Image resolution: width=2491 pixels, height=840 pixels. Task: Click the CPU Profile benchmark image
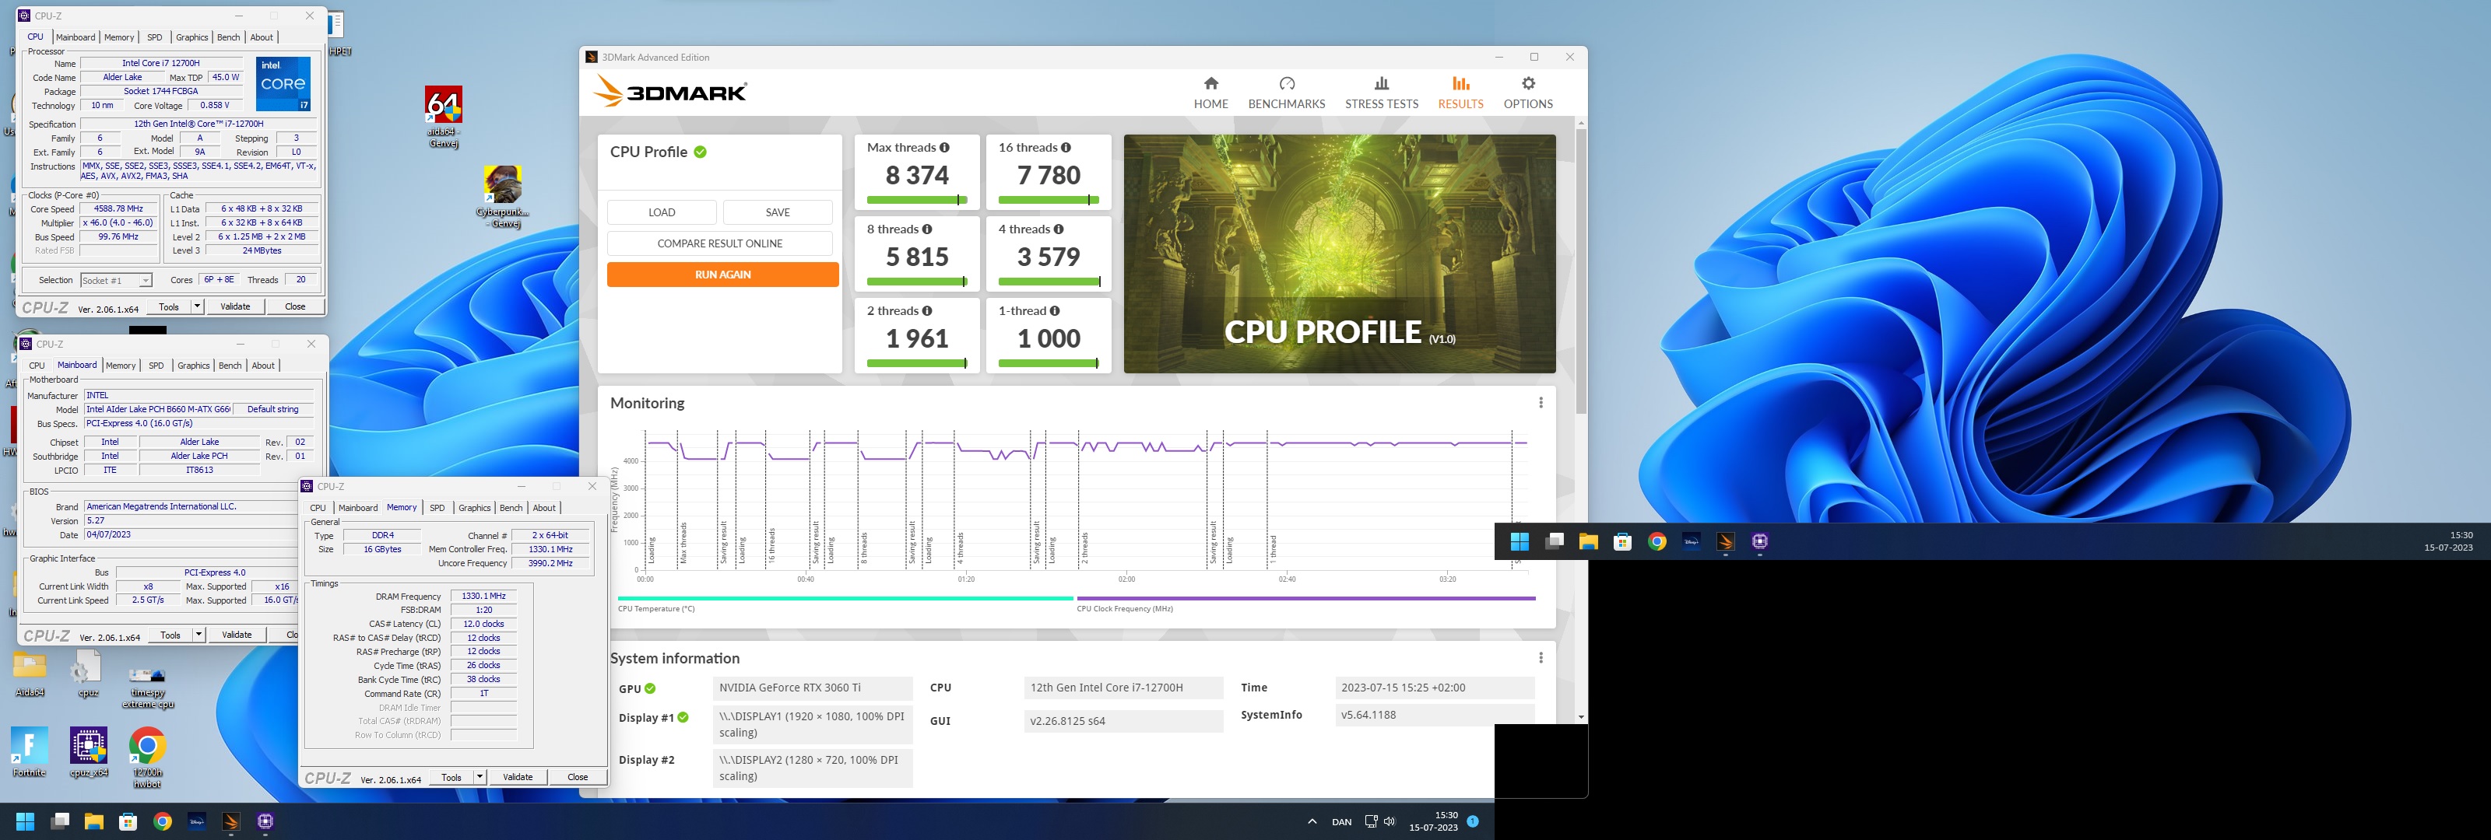point(1339,254)
